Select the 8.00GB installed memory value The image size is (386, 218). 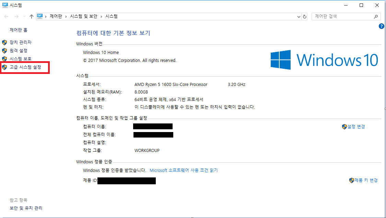[x=141, y=92]
